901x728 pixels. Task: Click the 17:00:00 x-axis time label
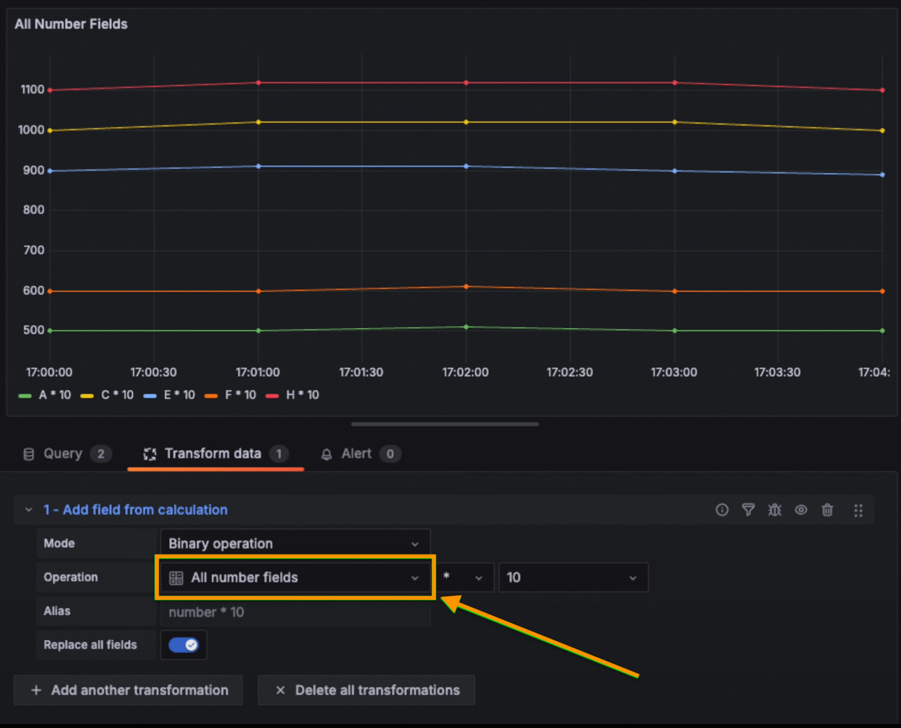(49, 373)
